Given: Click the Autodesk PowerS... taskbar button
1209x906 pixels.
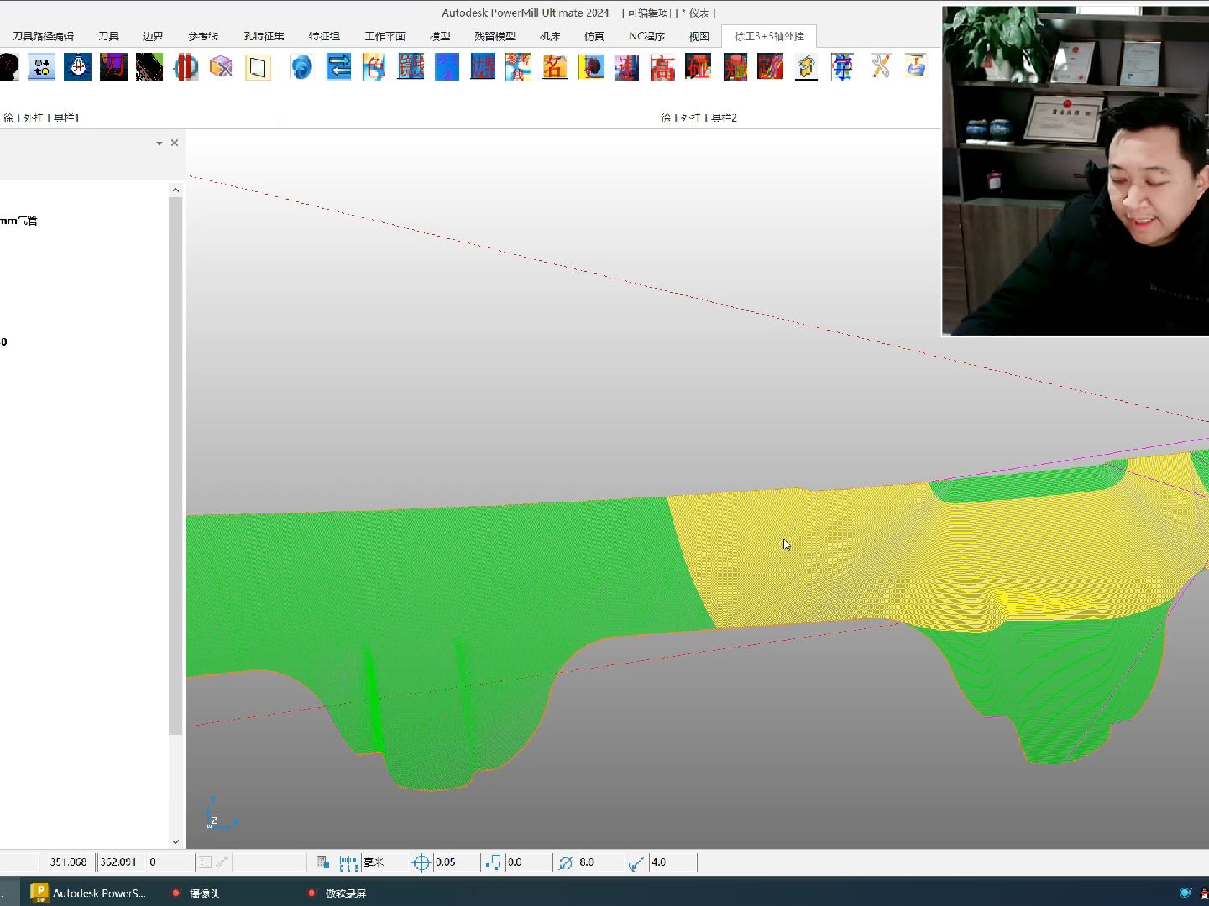Looking at the screenshot, I should pyautogui.click(x=88, y=893).
